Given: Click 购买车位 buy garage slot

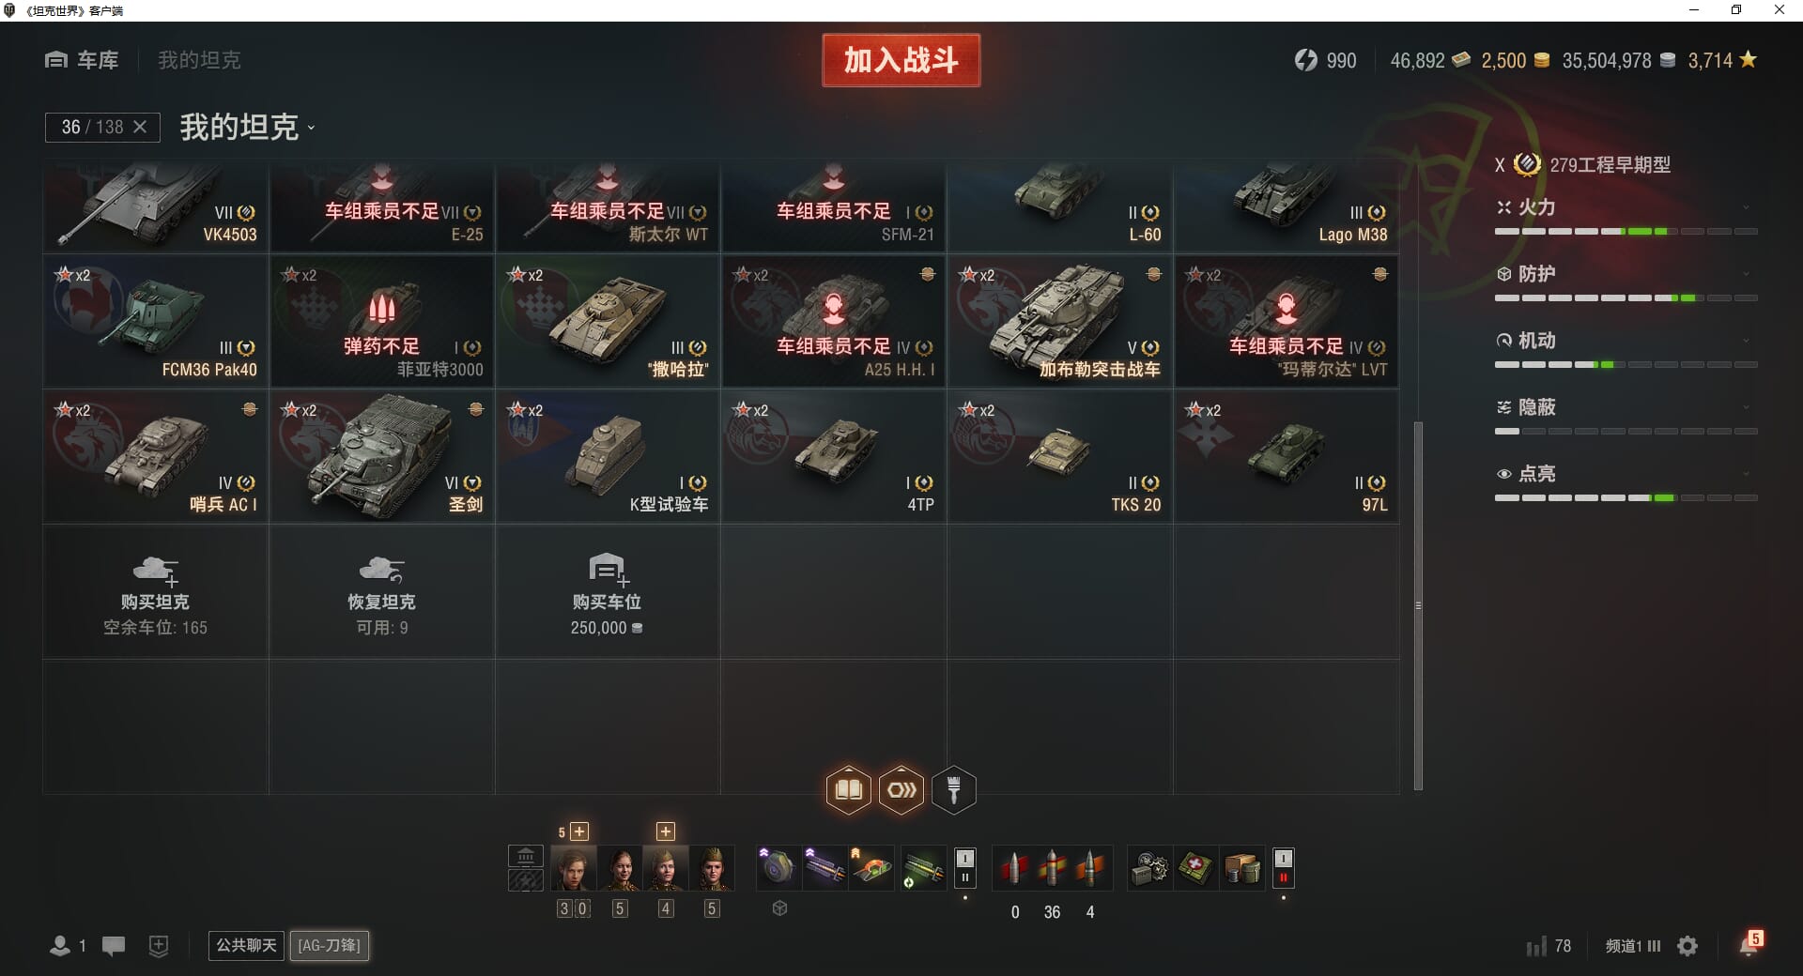Looking at the screenshot, I should [x=608, y=592].
